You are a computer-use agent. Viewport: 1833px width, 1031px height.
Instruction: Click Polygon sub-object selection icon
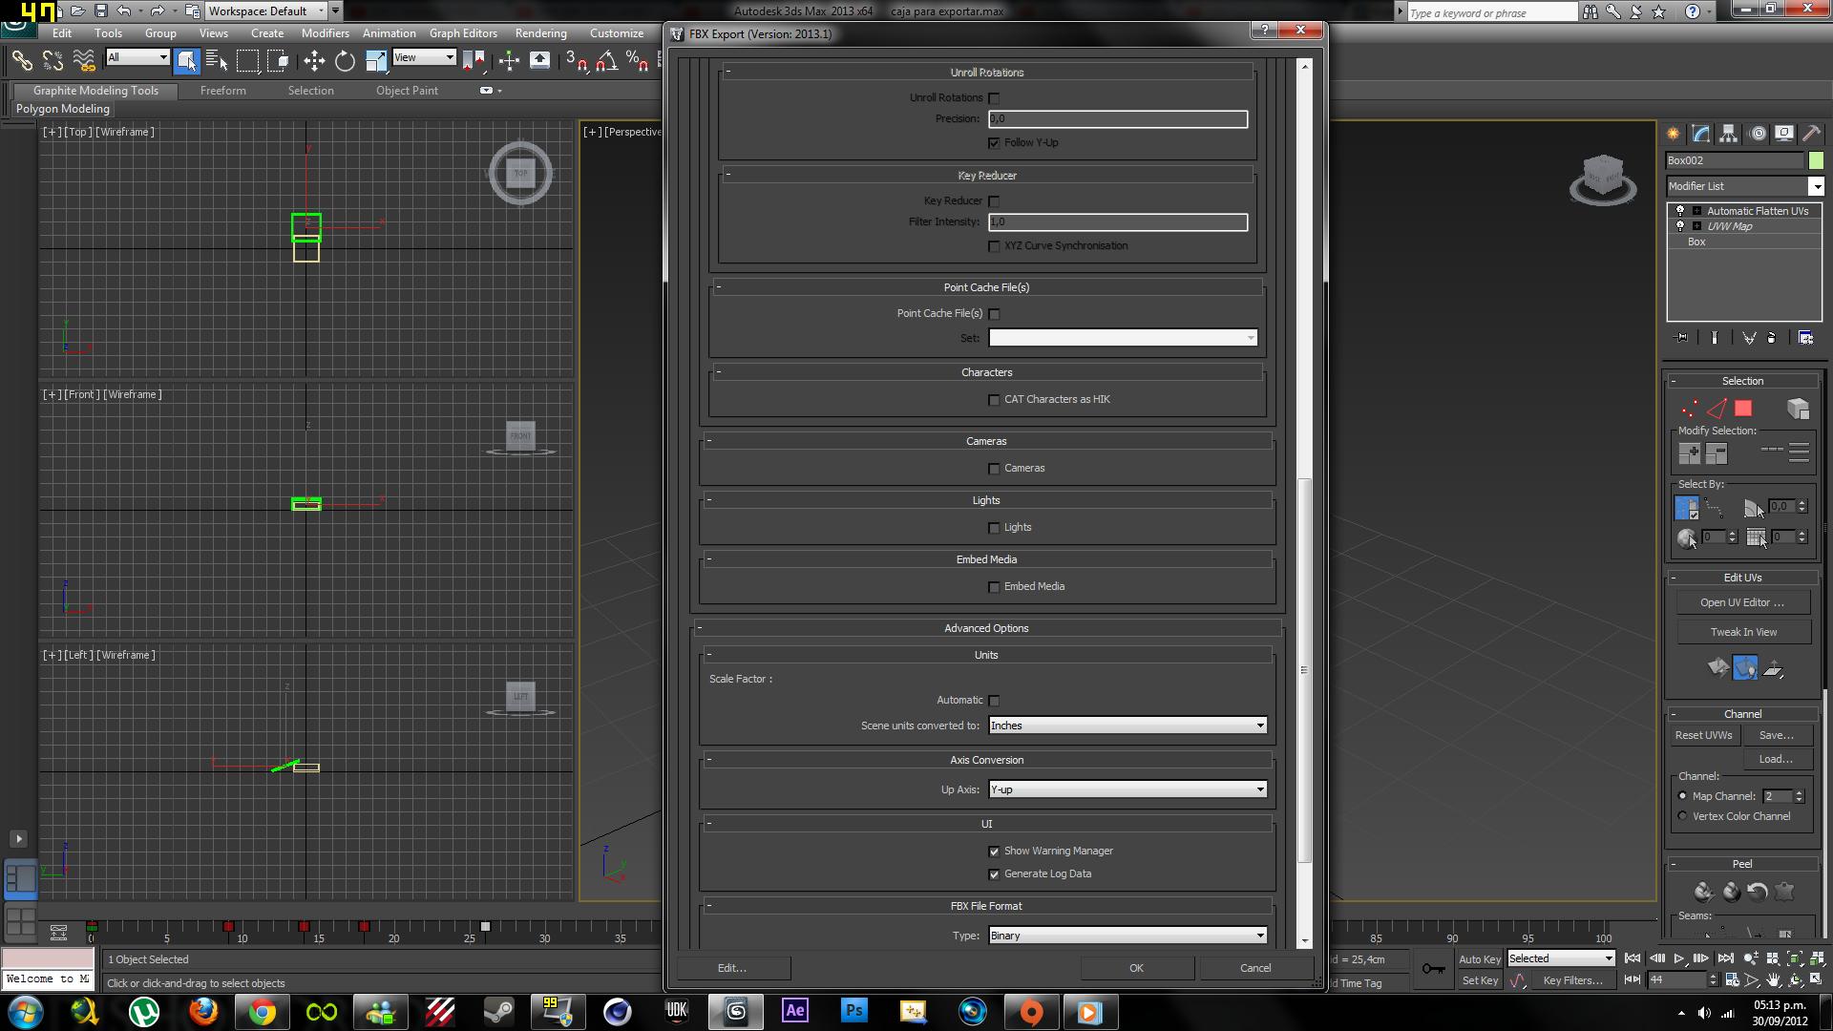(1743, 409)
